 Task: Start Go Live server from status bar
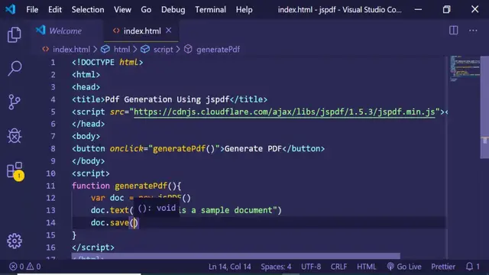click(x=404, y=267)
